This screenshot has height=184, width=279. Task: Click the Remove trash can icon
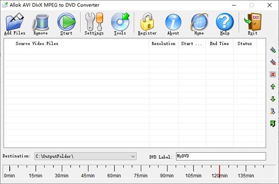(40, 22)
